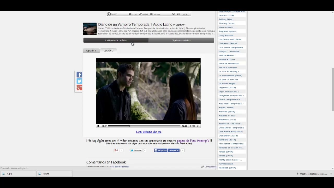Share on Facebook using the floating sidebar icon
This screenshot has height=188, width=334.
tap(79, 75)
